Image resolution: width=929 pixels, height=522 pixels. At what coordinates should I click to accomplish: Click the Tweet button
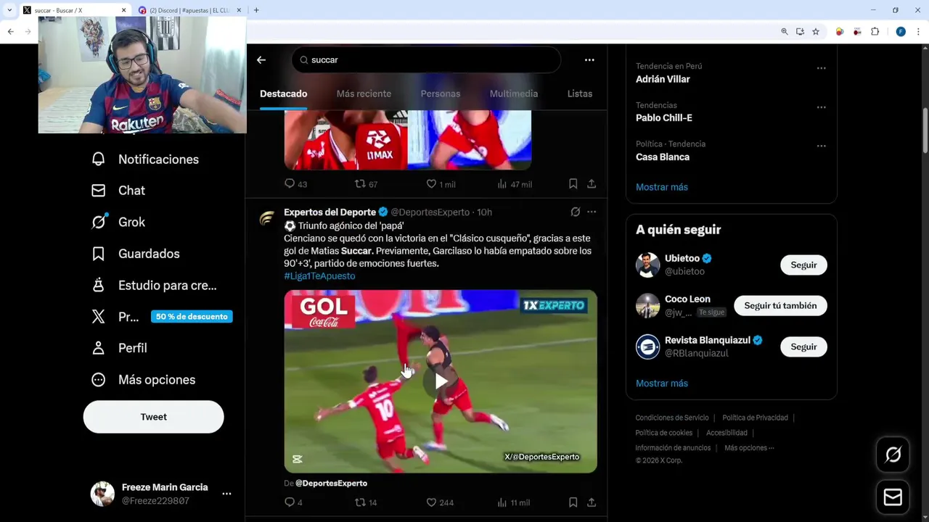(154, 417)
